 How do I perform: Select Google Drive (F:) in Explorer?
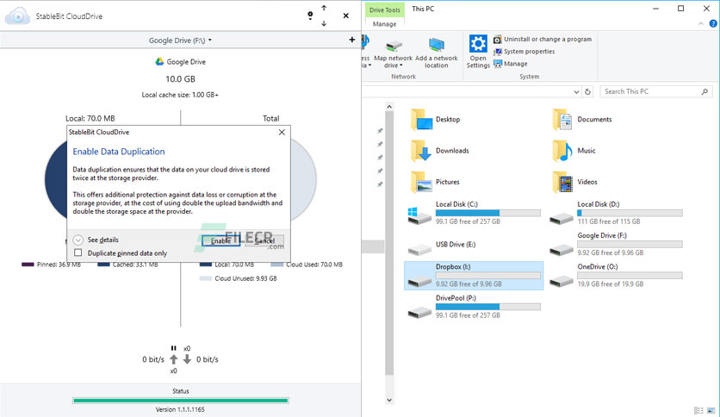(x=616, y=245)
